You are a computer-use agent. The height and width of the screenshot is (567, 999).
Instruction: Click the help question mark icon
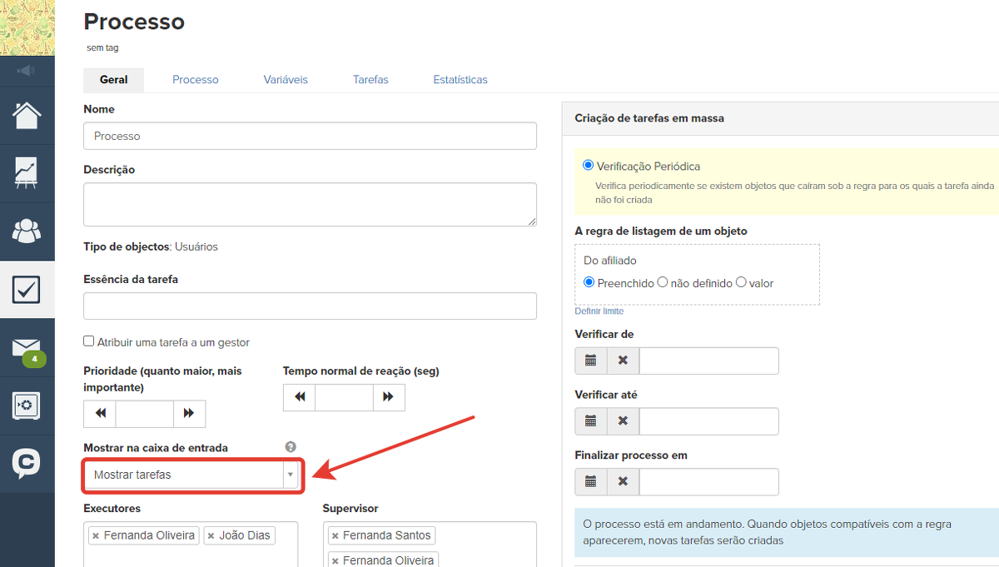click(291, 447)
